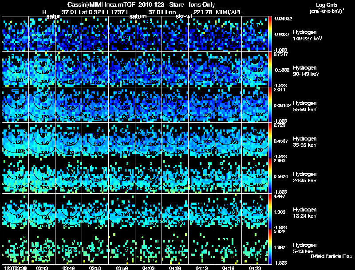Open the 5-13 keV image panel at 04:23
Image resolution: width=355 pixels, height=270 pixels.
click(255, 247)
